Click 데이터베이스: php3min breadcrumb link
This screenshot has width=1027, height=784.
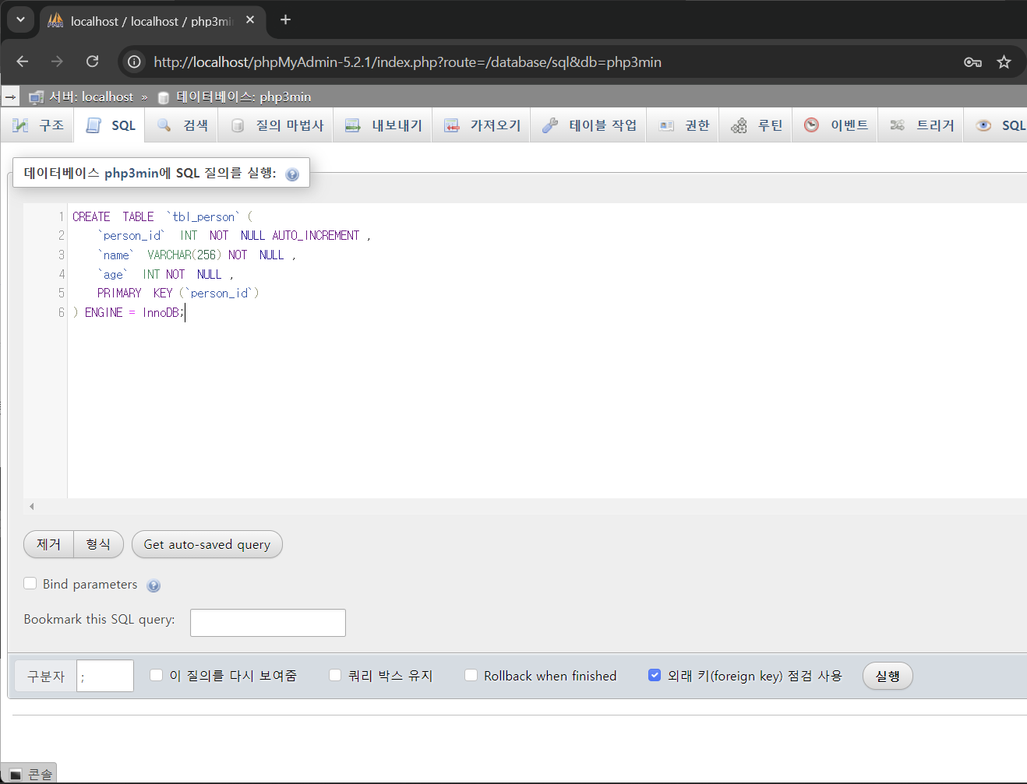(x=243, y=97)
